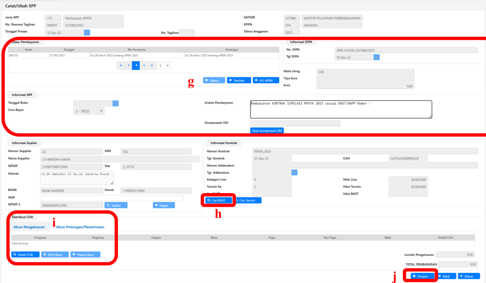Open Detail COA in Distribusi COA
The height and width of the screenshot is (283, 486).
(25, 255)
